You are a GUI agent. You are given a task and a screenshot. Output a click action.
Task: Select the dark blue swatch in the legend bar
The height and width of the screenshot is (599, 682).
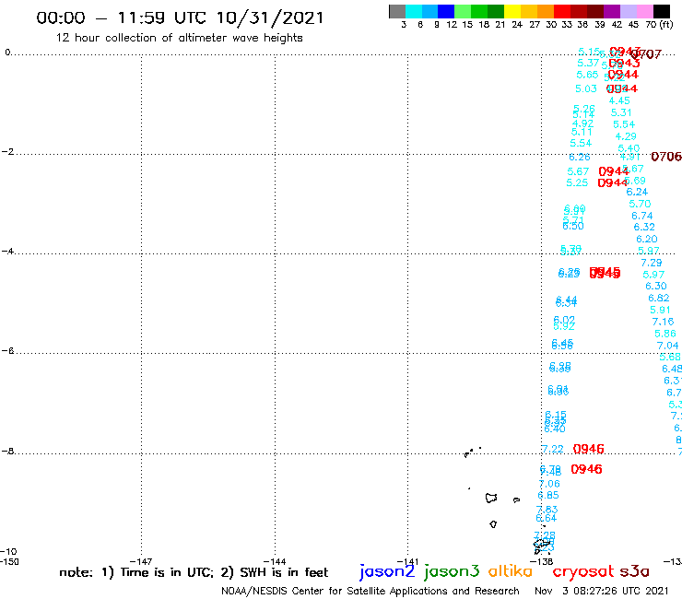click(446, 11)
